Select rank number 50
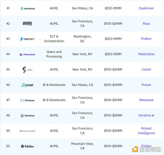 click(8, 146)
